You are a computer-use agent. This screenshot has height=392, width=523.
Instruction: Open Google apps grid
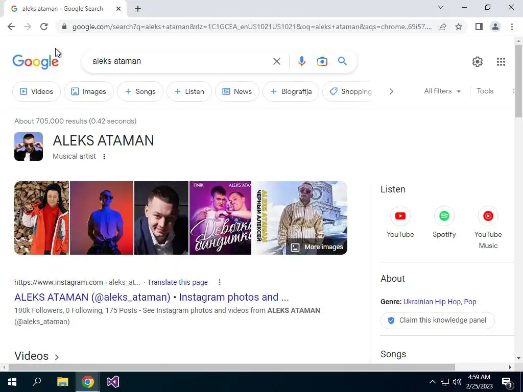click(501, 62)
